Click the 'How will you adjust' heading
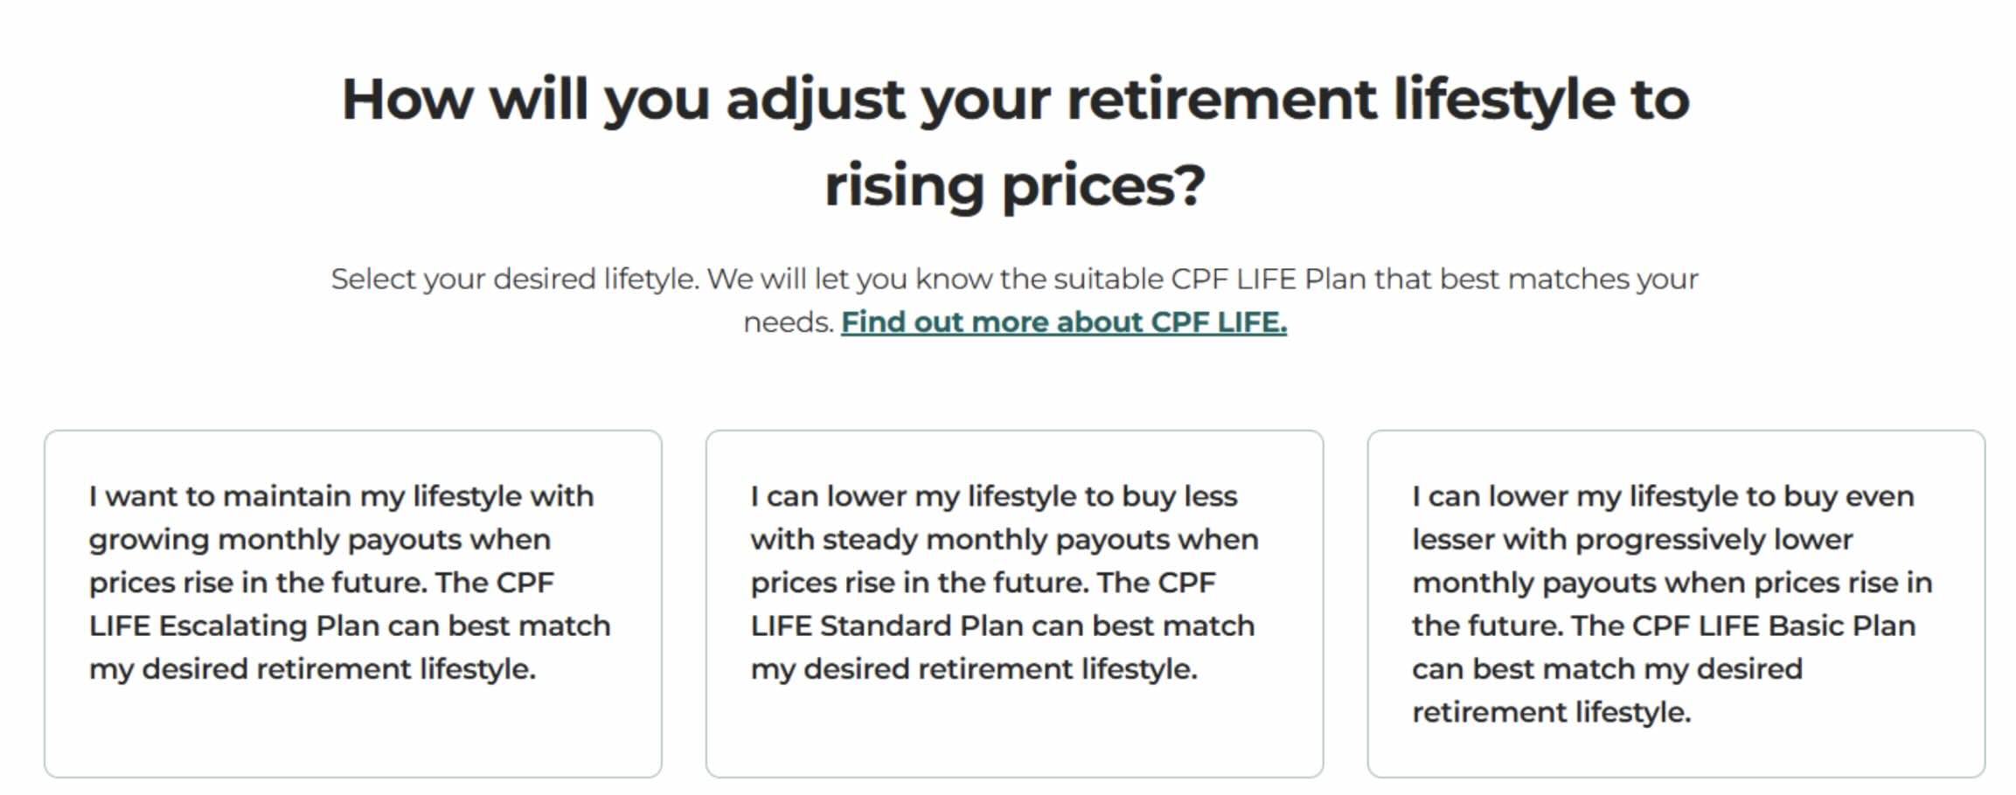The image size is (2016, 795). (x=1014, y=99)
